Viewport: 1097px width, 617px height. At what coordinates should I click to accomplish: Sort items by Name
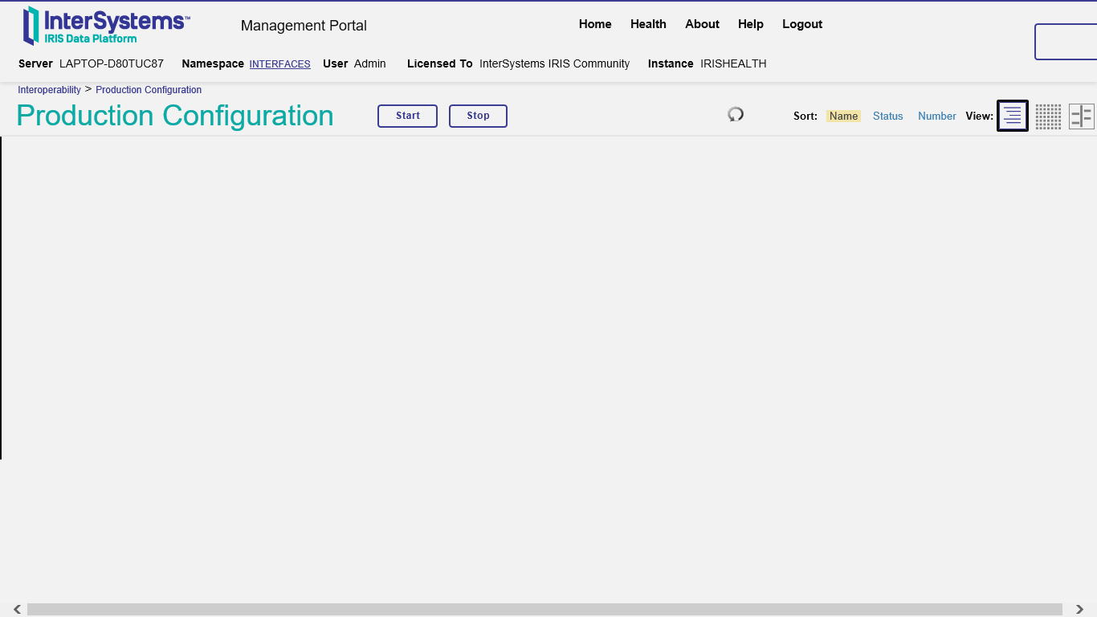(843, 116)
